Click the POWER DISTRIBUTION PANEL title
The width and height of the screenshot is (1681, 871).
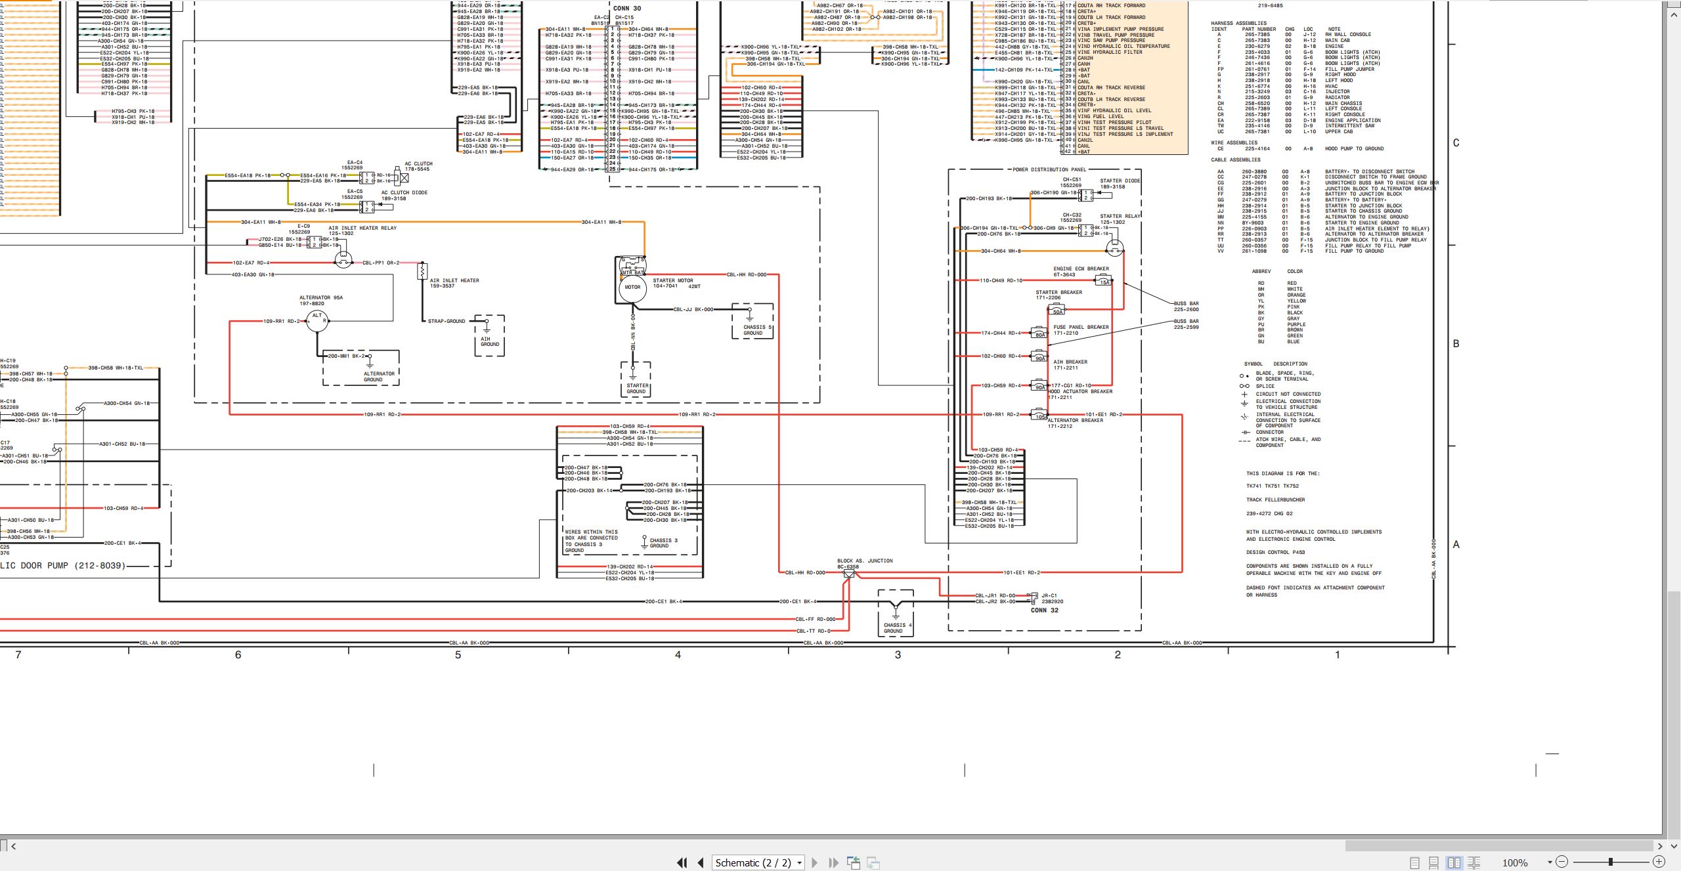1049,169
